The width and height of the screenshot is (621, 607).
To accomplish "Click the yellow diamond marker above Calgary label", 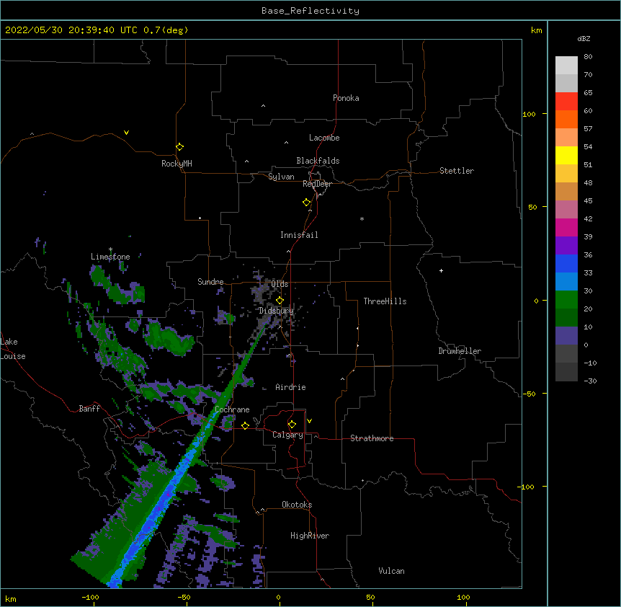I will click(292, 425).
